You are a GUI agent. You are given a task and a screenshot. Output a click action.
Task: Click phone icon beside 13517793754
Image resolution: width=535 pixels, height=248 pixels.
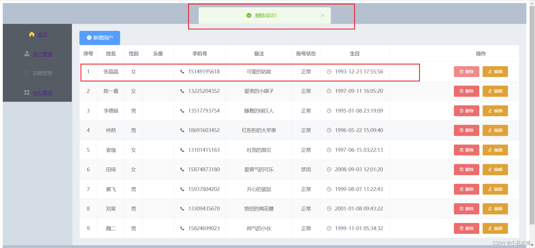point(182,111)
